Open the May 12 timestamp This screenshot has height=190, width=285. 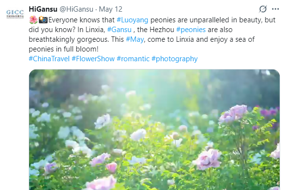pos(111,9)
